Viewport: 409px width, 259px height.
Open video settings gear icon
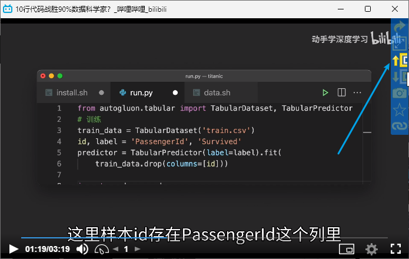[371, 248]
